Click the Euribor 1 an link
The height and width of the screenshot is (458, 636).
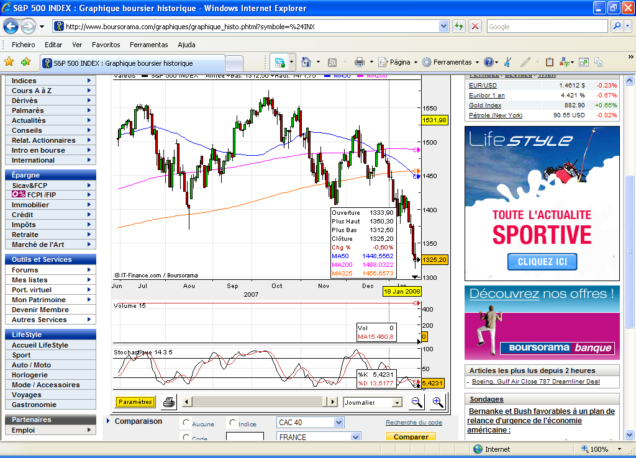click(x=487, y=95)
